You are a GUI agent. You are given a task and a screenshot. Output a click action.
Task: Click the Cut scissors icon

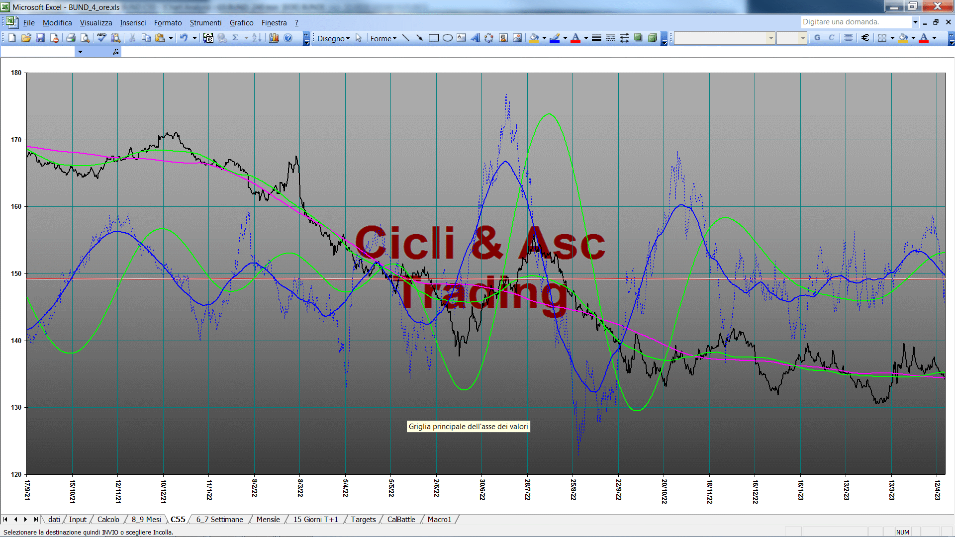132,38
